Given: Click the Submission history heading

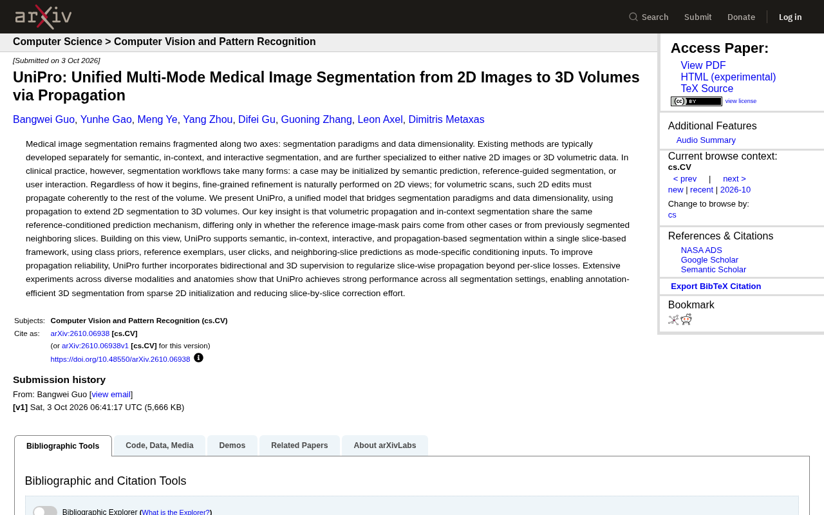Looking at the screenshot, I should tap(59, 380).
